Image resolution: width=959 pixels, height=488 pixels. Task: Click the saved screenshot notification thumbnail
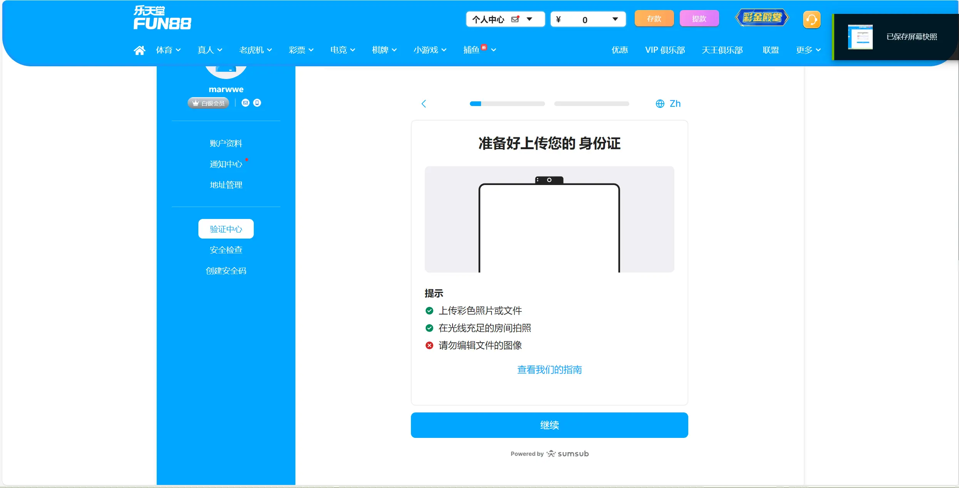(x=861, y=37)
